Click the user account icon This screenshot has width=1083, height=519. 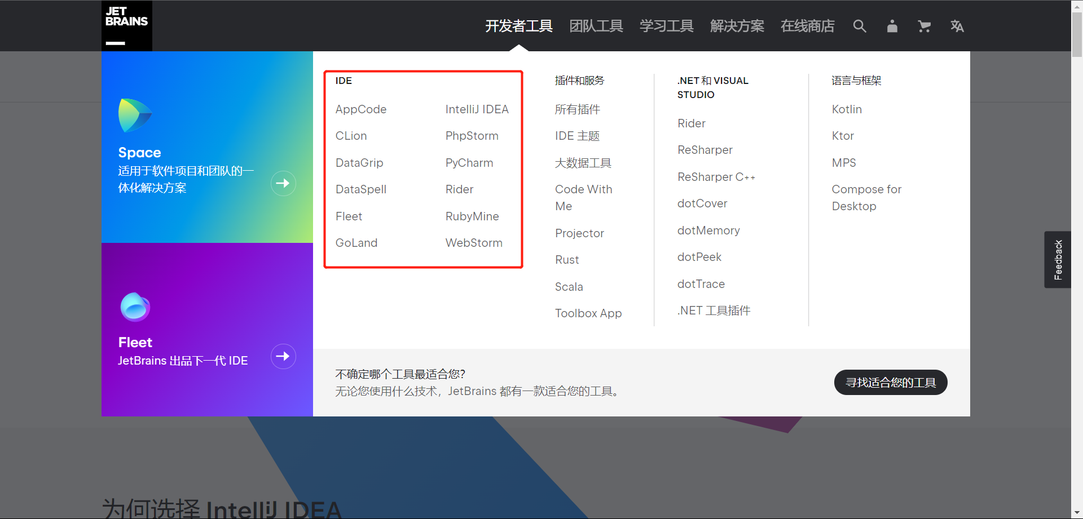click(892, 26)
